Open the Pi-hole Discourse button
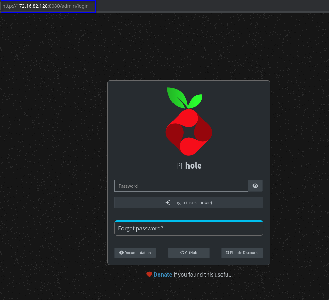The width and height of the screenshot is (329, 300). pos(242,253)
